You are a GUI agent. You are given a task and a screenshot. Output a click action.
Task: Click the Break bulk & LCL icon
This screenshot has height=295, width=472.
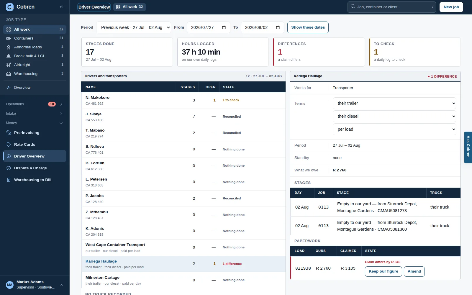click(9, 56)
